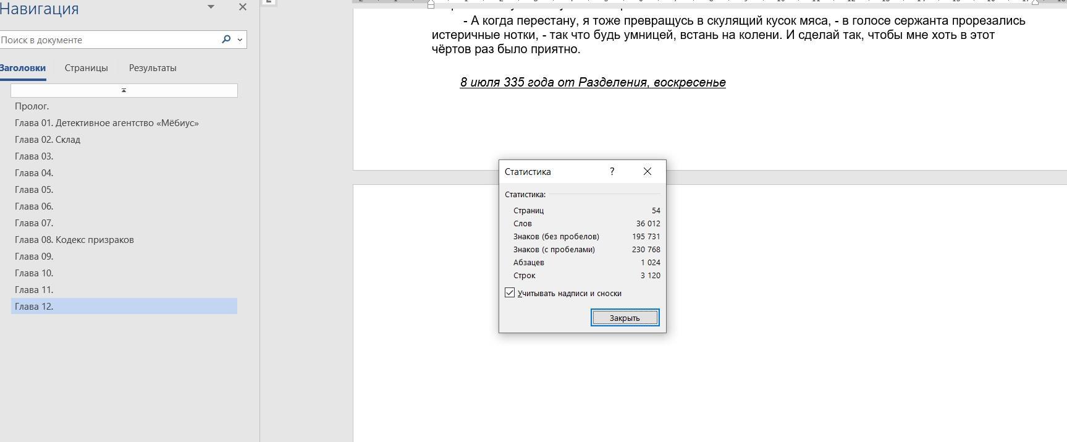Image resolution: width=1067 pixels, height=442 pixels.
Task: Click the help question mark in Статистика dialog
Action: [612, 171]
